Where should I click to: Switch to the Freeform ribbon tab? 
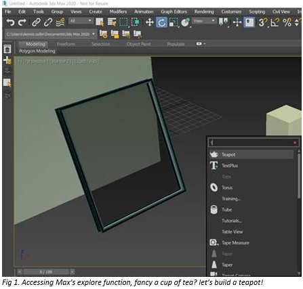pyautogui.click(x=66, y=44)
